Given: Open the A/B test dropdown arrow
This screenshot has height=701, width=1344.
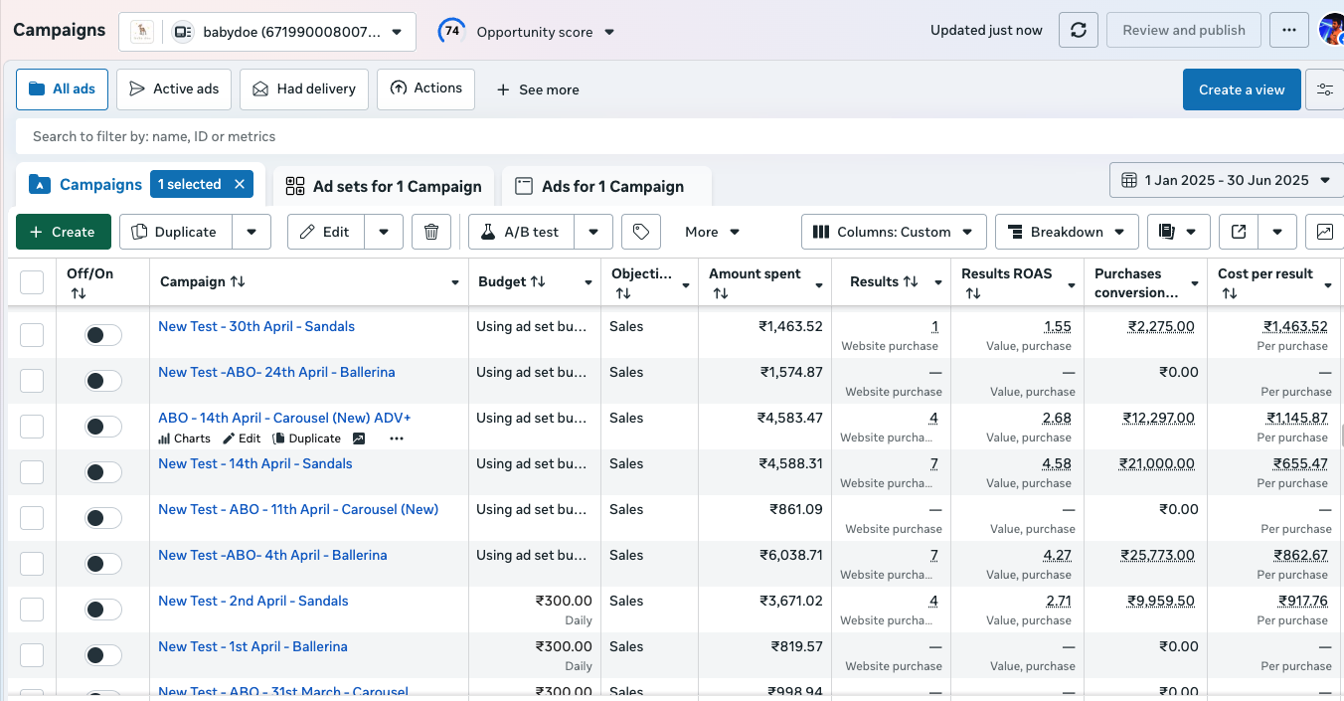Looking at the screenshot, I should [x=593, y=232].
